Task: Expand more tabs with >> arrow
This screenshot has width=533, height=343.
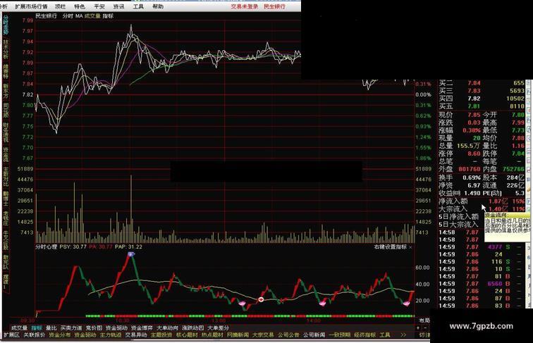Action: click(403, 335)
